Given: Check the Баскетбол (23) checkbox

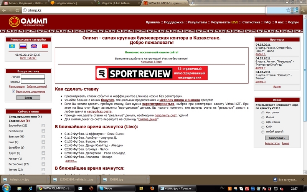Looking at the screenshot, I should (43, 126).
